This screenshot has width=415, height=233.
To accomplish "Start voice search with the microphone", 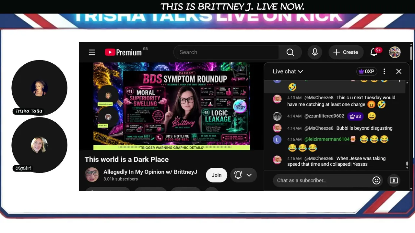I will point(315,52).
